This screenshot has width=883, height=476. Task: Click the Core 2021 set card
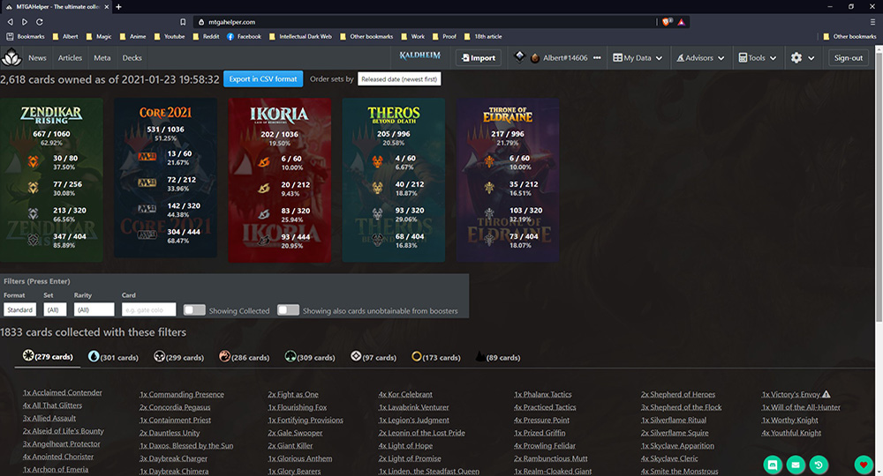[x=166, y=178]
